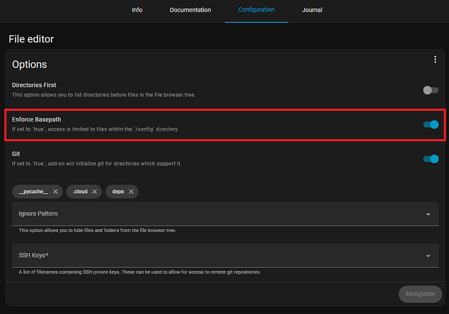Toggle Directories First switch
The height and width of the screenshot is (314, 449).
[x=430, y=90]
